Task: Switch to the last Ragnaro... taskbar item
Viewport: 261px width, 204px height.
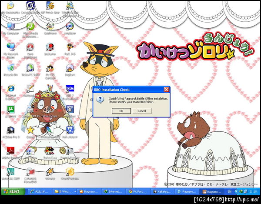Action: click(x=211, y=192)
